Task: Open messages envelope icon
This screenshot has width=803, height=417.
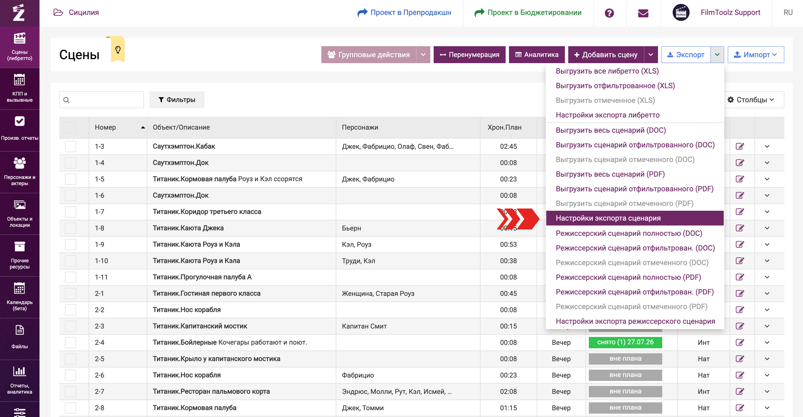Action: click(x=643, y=13)
